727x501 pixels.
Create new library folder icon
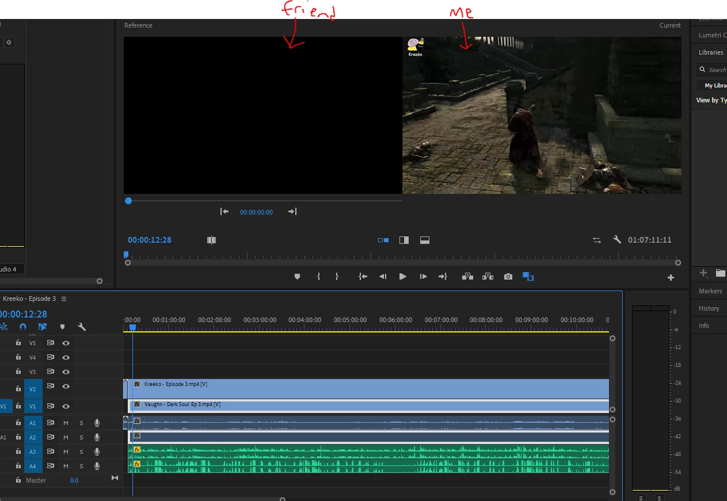[720, 273]
